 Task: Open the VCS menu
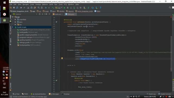[65, 4]
